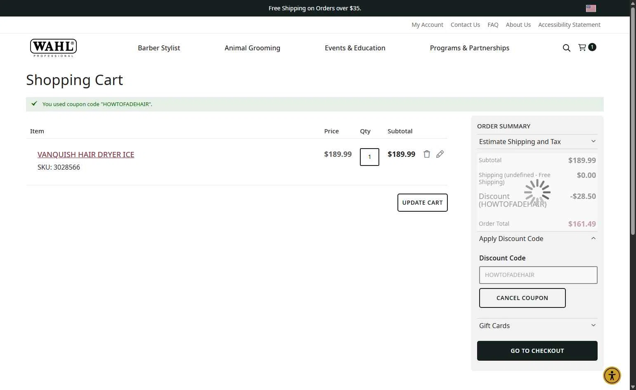
Task: Open VANQUISH HAIR DRYER ICE product link
Action: (x=86, y=154)
